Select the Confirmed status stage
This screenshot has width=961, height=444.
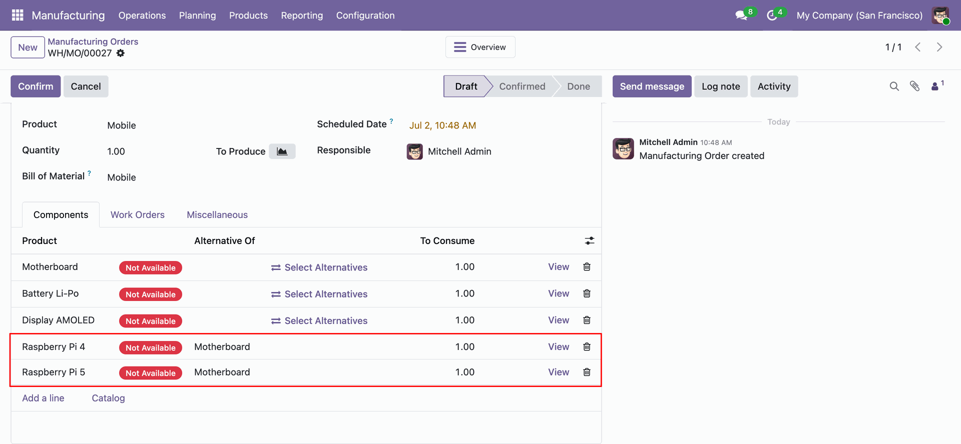[x=522, y=86]
